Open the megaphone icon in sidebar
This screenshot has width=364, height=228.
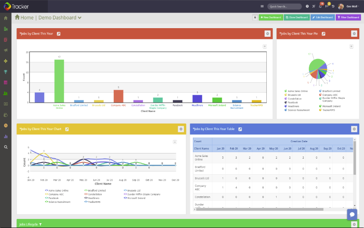pos(6,50)
